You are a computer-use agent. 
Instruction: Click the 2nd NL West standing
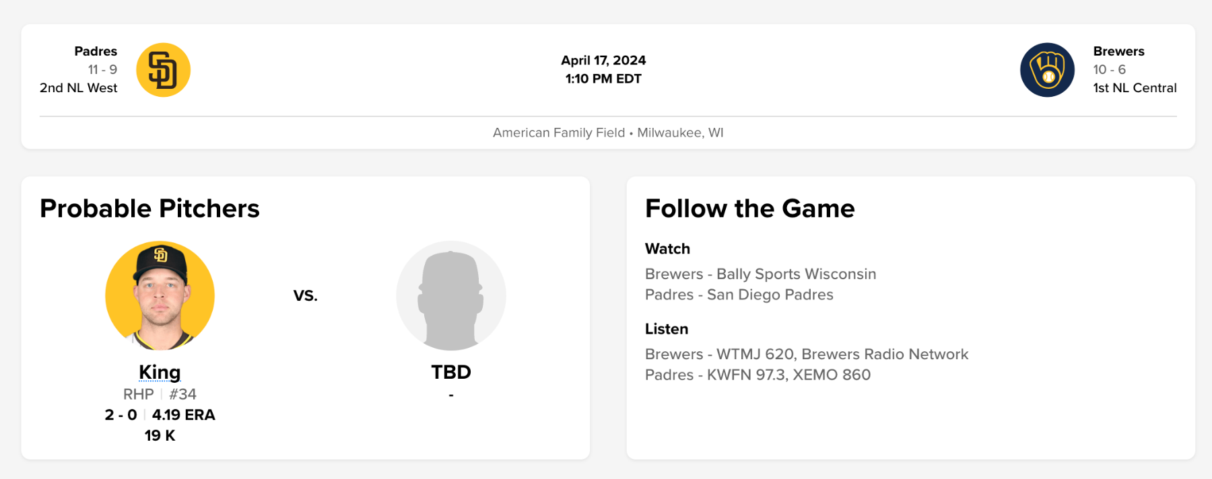tap(78, 87)
